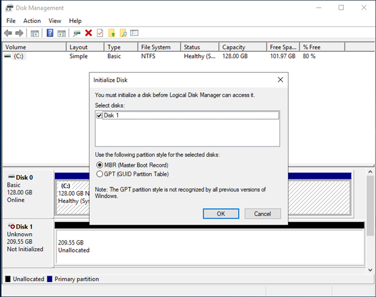Minimize the Disk Management window
The image size is (376, 297).
pyautogui.click(x=319, y=8)
